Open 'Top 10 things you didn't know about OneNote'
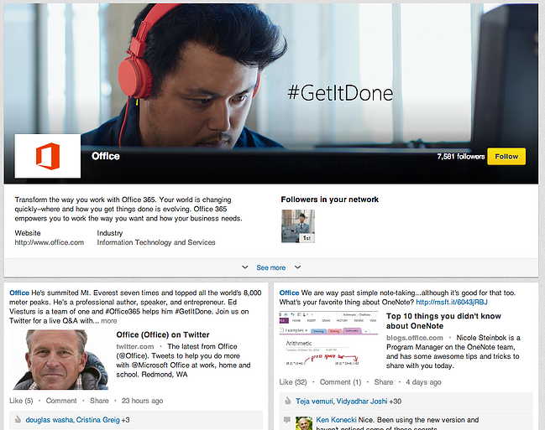The image size is (545, 430). (x=443, y=321)
